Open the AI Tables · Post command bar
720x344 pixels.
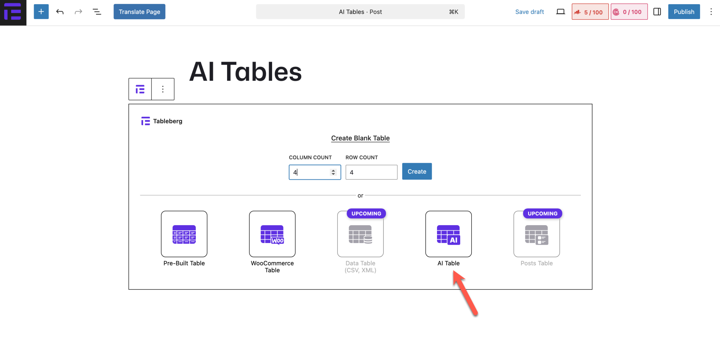click(x=360, y=12)
